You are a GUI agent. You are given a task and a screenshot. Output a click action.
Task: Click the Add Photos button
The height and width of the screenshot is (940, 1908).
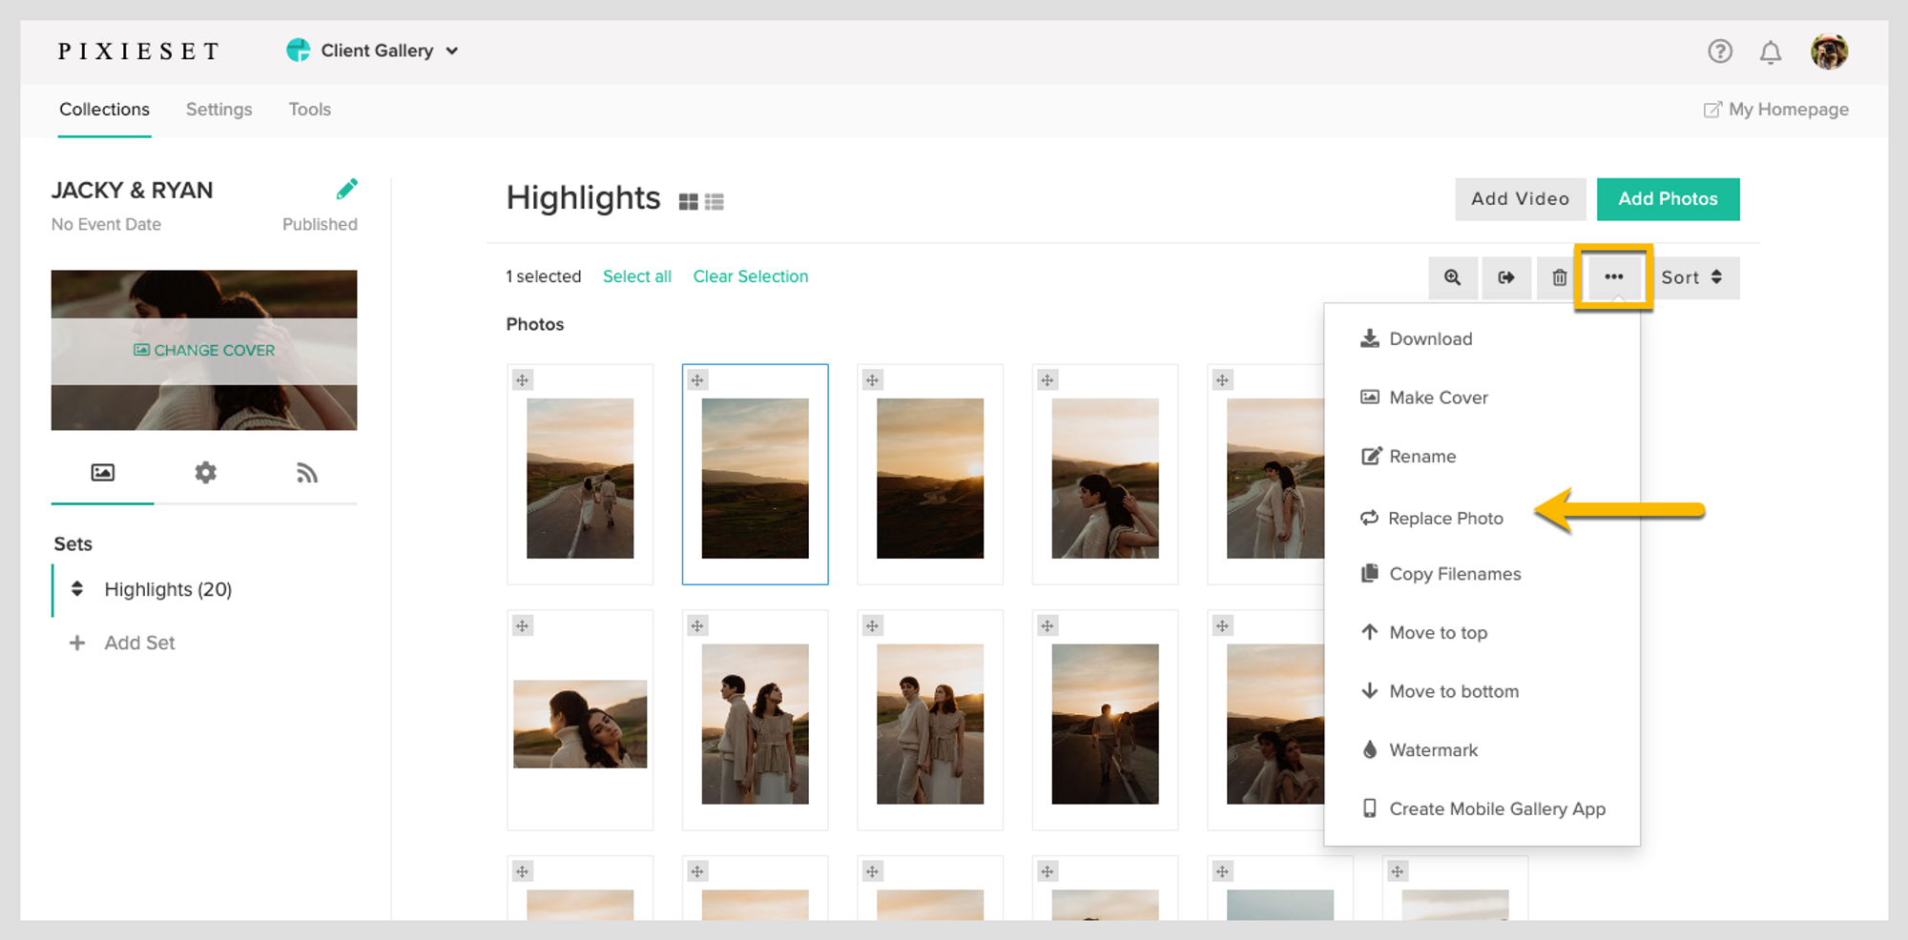tap(1668, 199)
